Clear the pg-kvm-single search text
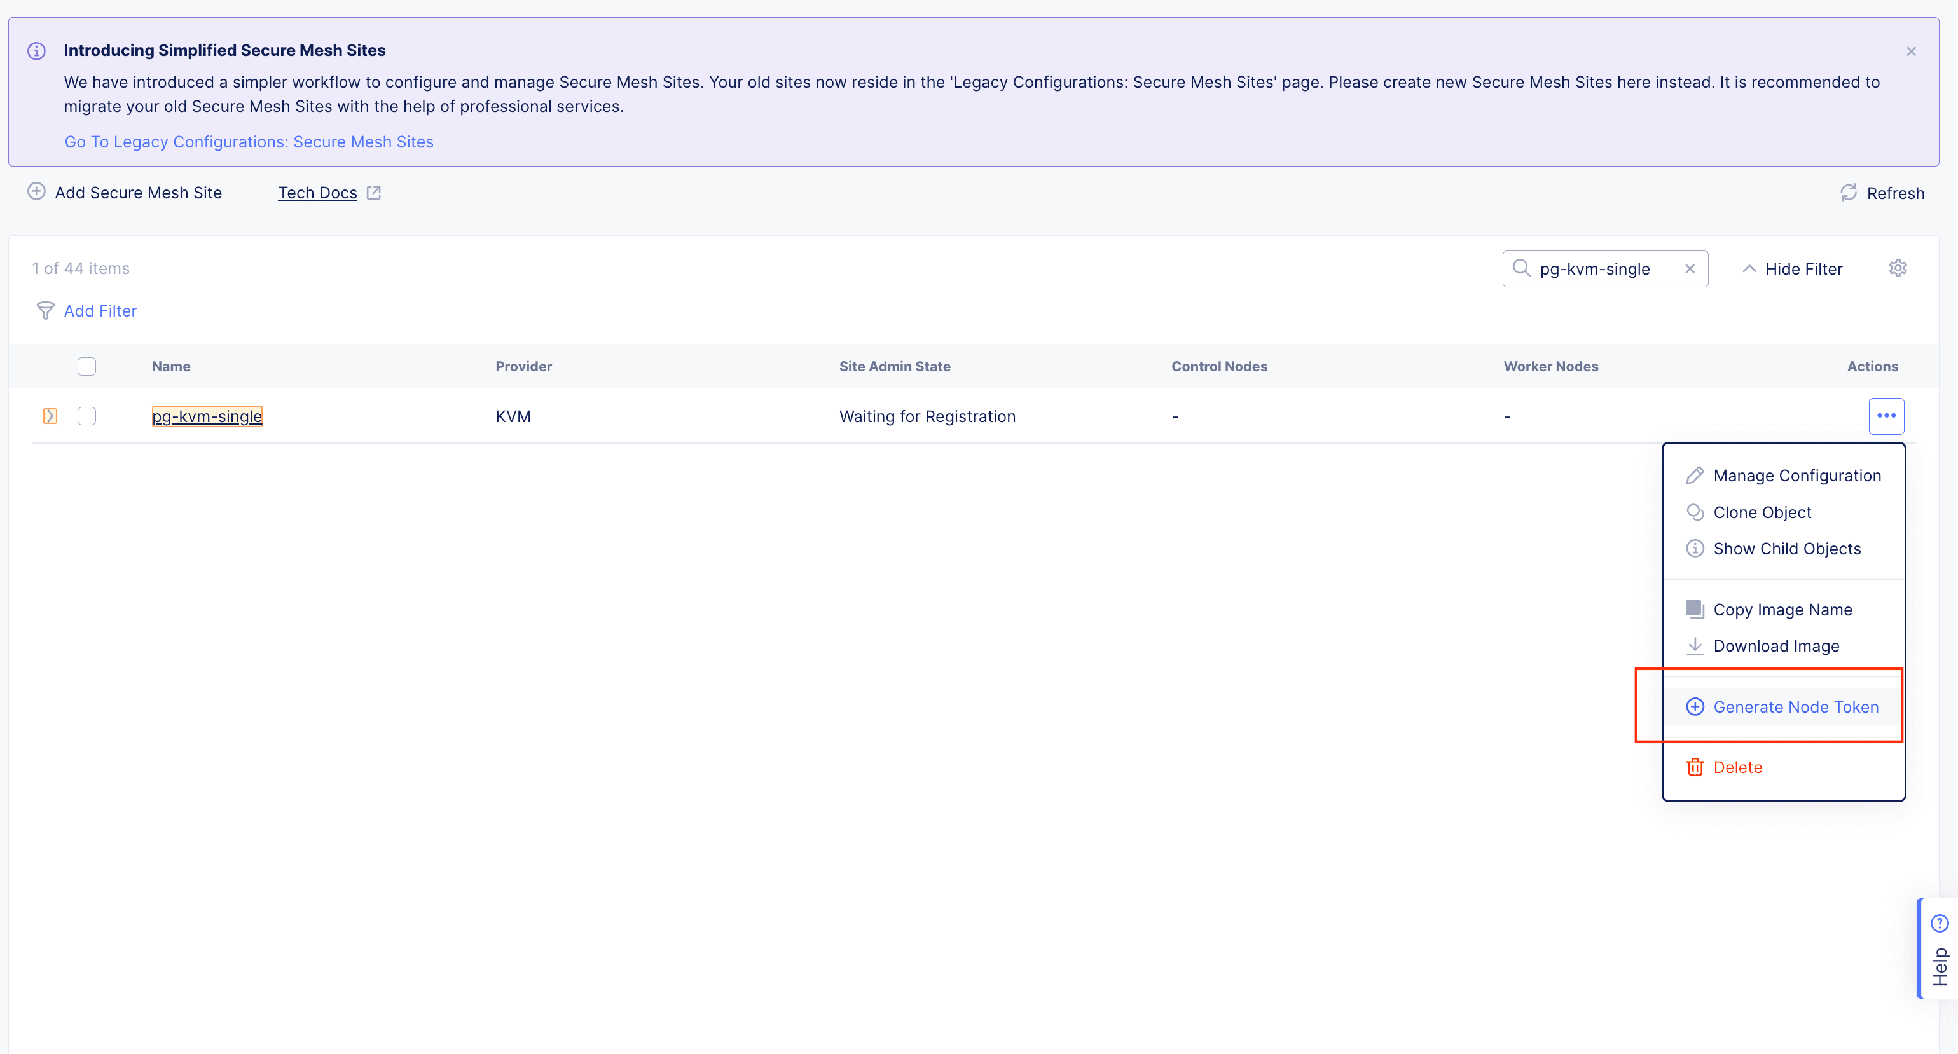 (1689, 269)
